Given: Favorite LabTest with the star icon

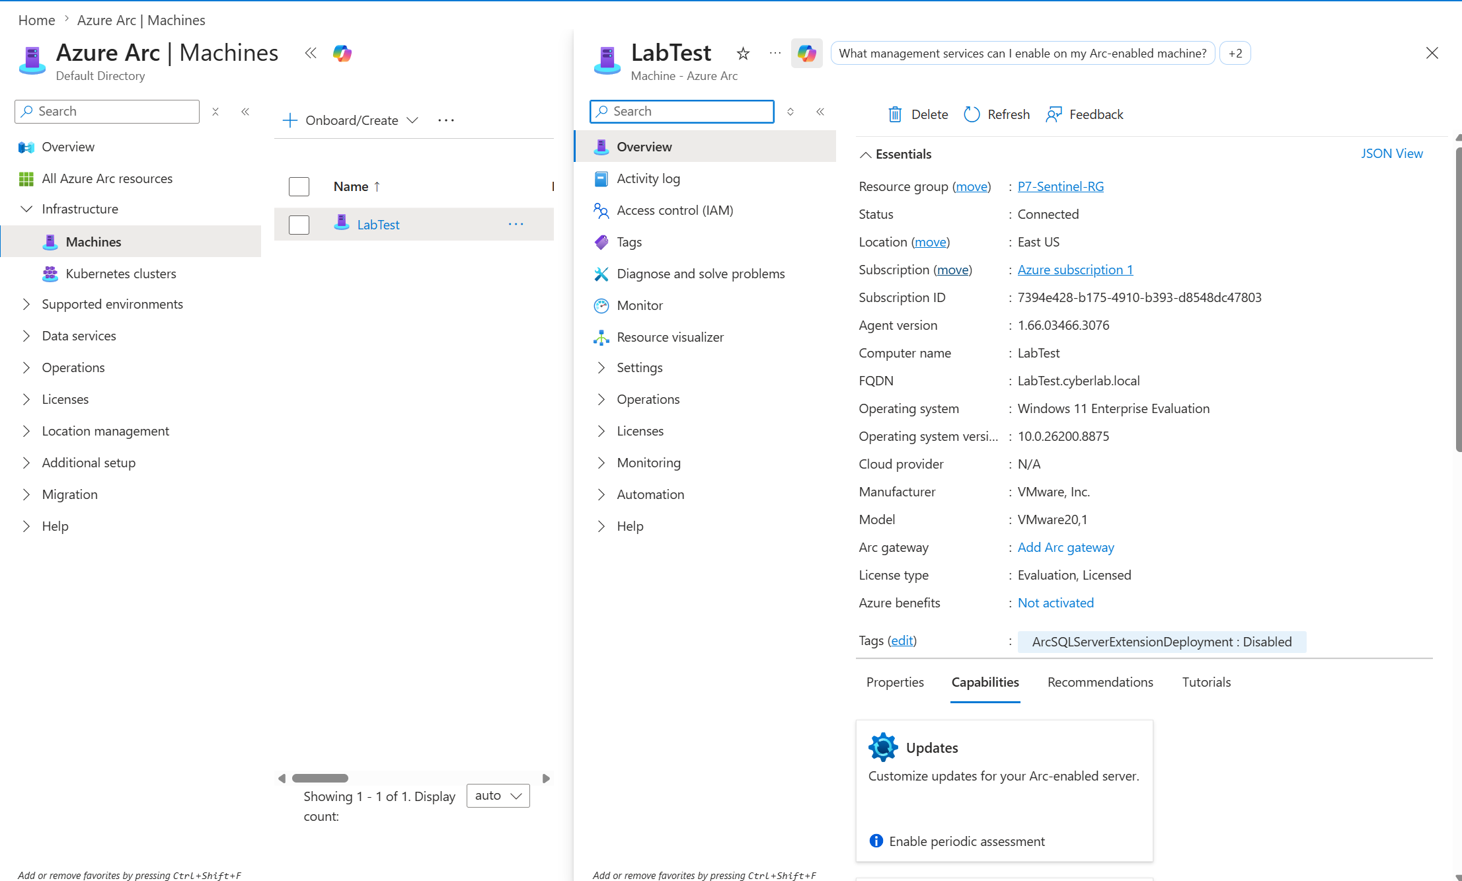Looking at the screenshot, I should (743, 53).
